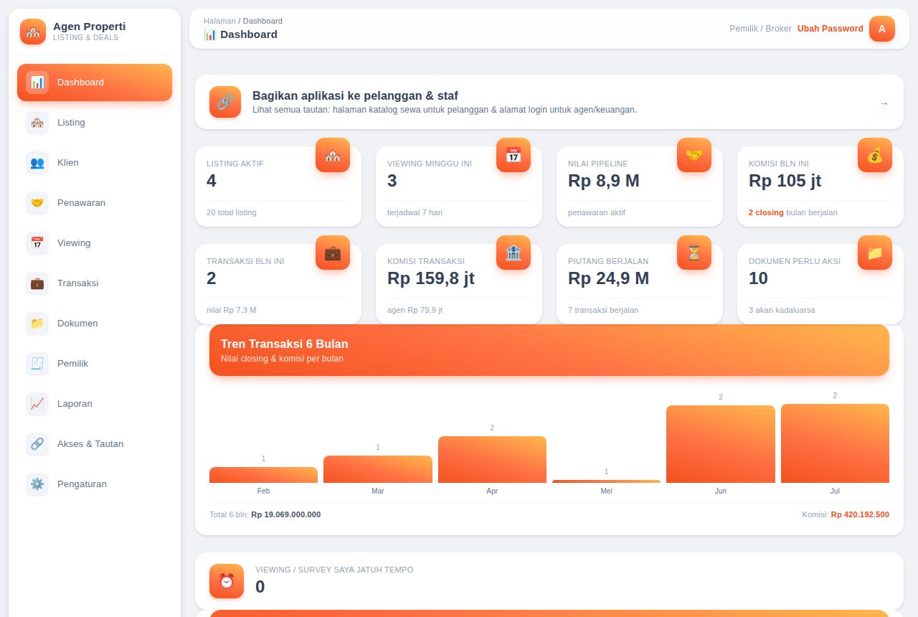This screenshot has height=617, width=918.
Task: Click the Dokumen folder sidebar icon
Action: [x=37, y=324]
